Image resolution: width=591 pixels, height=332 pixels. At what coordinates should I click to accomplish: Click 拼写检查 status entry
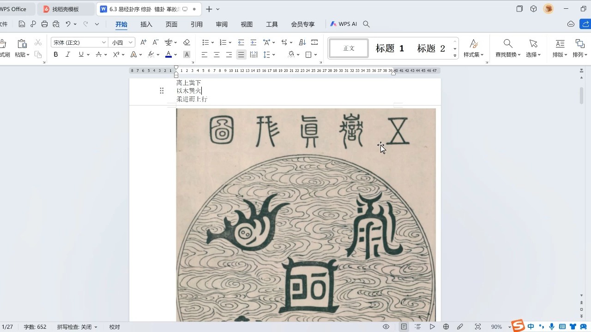[x=77, y=326]
